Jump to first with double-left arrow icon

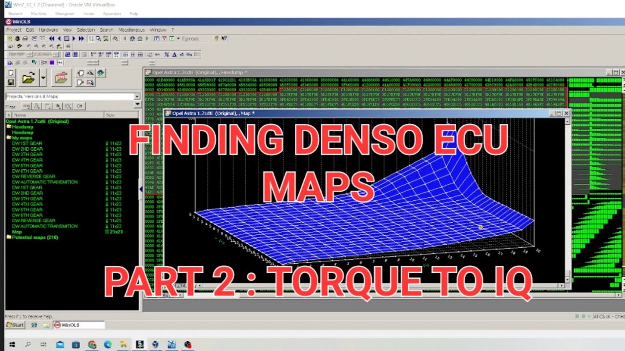click(x=52, y=39)
